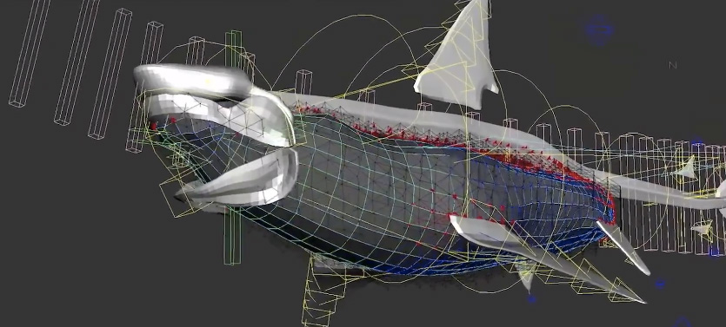
Task: Click the small 'N' label in the viewport
Action: click(x=673, y=65)
